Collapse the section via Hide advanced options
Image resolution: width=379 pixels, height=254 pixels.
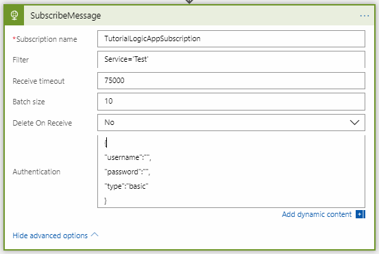pyautogui.click(x=50, y=235)
